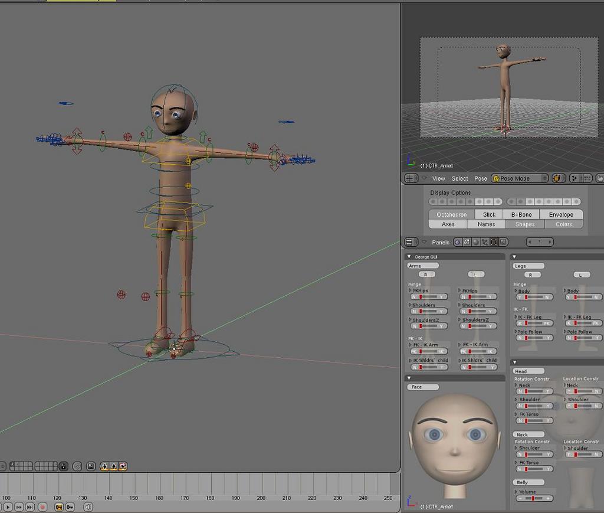604x513 pixels.
Task: Switch to the Shading sphere icon
Action: point(476,242)
